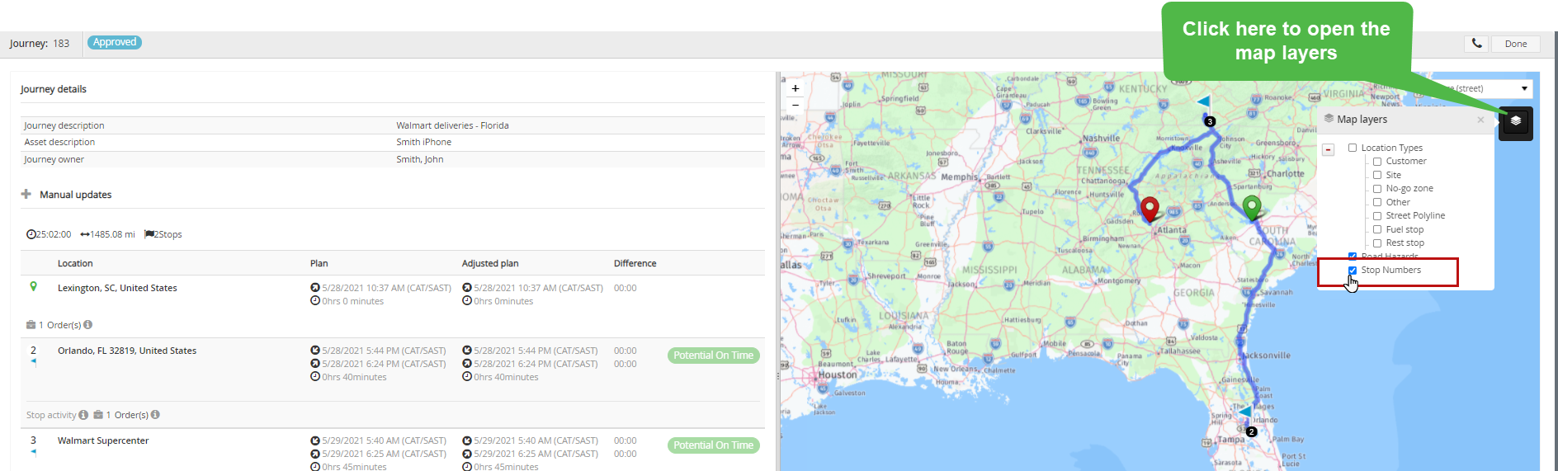Click info icon beside Orlando order
This screenshot has height=471, width=1558.
pos(155,415)
